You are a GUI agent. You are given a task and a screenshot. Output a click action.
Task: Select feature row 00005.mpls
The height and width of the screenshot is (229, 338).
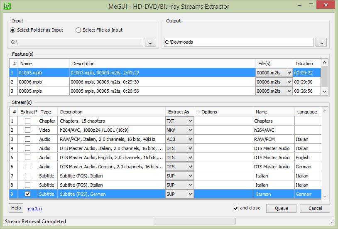tap(165, 91)
